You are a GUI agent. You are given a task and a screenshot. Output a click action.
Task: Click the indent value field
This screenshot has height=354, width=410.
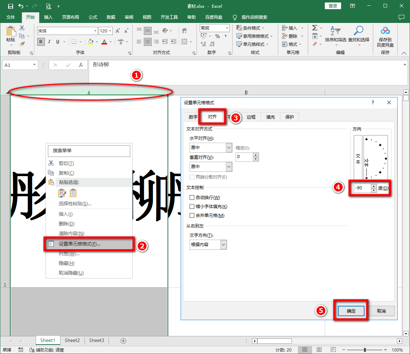[244, 157]
